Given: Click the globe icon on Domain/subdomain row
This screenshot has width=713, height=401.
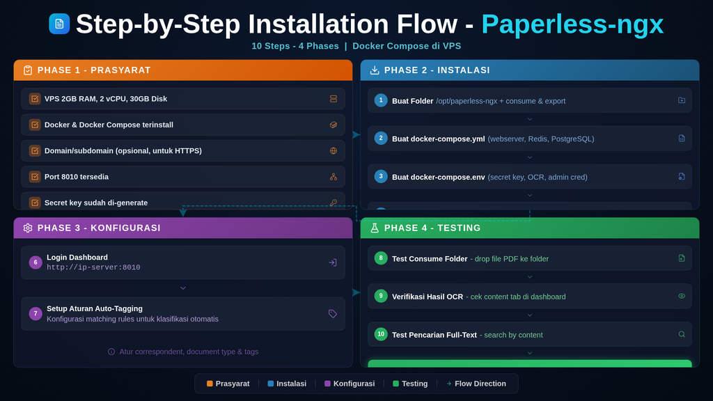Looking at the screenshot, I should (x=334, y=150).
